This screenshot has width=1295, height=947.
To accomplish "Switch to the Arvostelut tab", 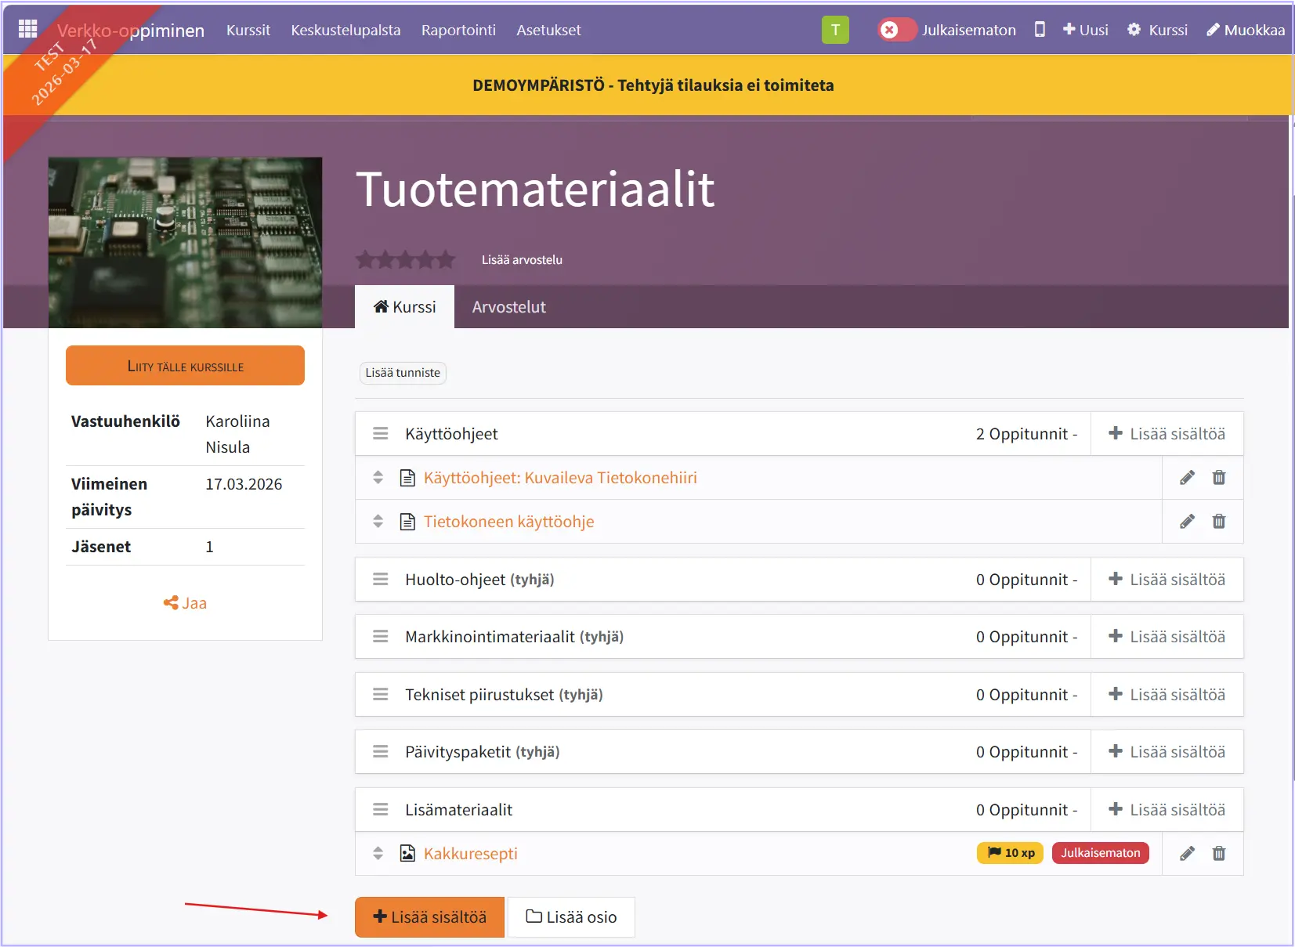I will [x=508, y=307].
